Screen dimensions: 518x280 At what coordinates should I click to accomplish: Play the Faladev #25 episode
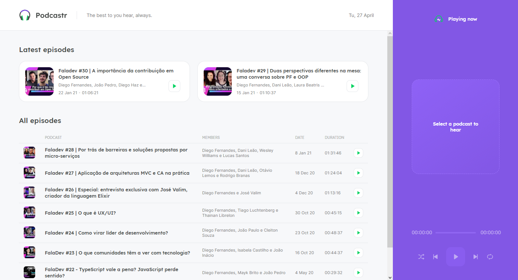358,213
